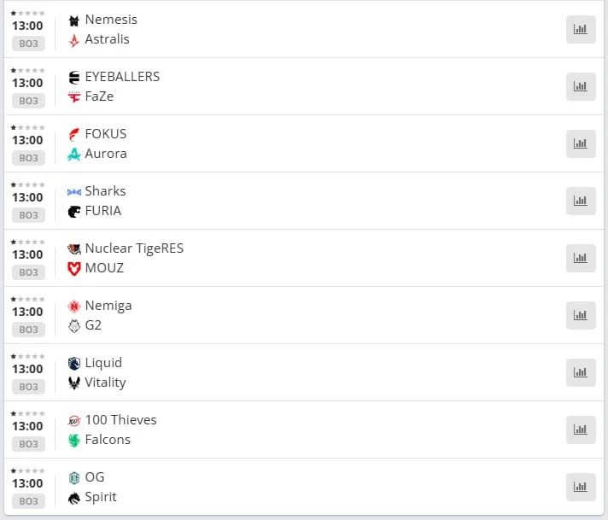Click the MOUZ heart logo

click(74, 268)
